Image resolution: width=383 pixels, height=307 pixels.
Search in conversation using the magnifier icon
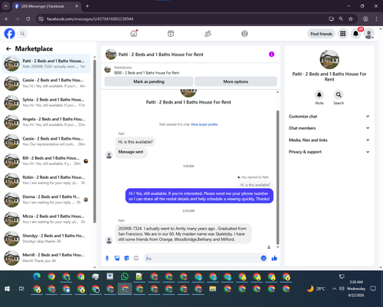tap(339, 94)
